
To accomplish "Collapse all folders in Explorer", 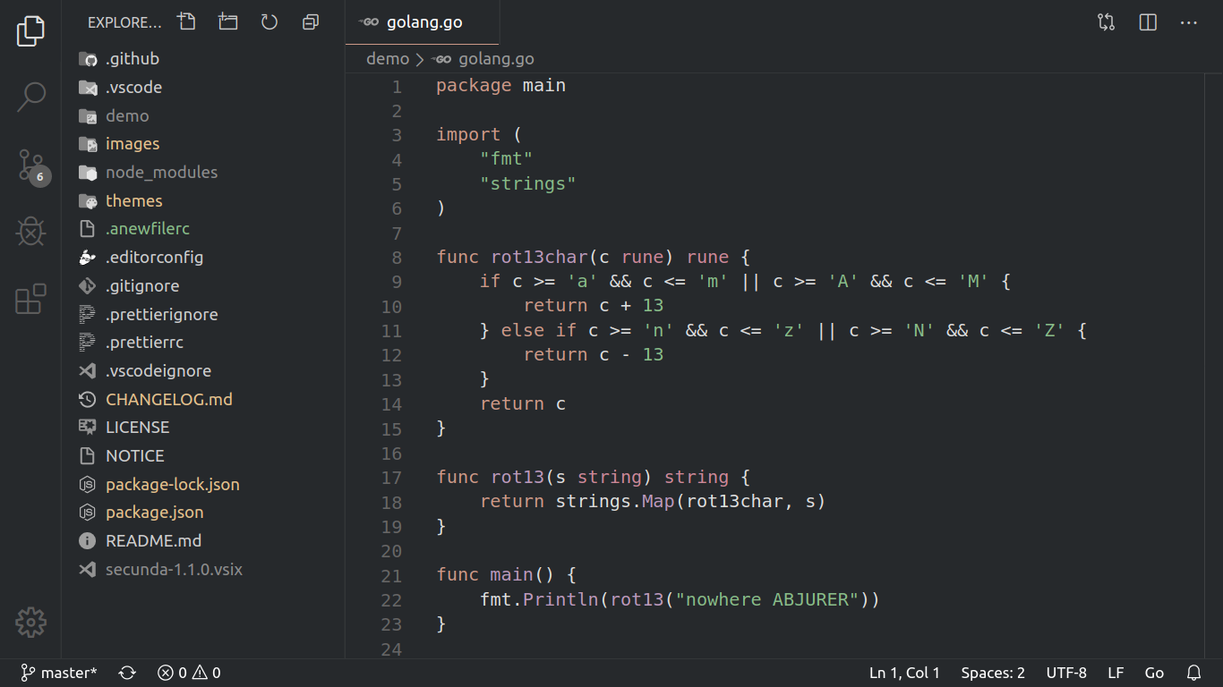I will 310,21.
